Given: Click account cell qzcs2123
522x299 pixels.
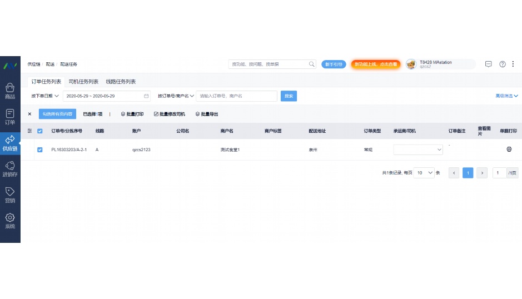Looking at the screenshot, I should click(x=141, y=149).
